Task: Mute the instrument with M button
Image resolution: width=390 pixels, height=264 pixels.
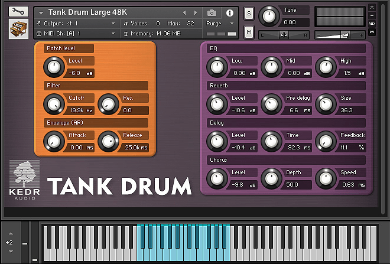Action: click(x=249, y=32)
